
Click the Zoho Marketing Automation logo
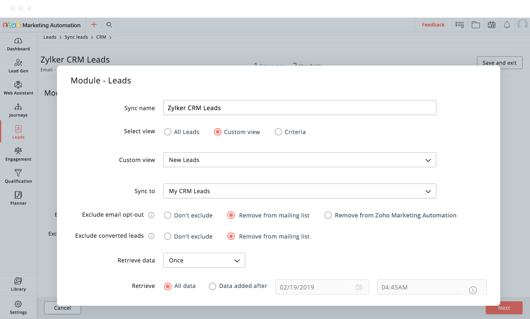[42, 25]
